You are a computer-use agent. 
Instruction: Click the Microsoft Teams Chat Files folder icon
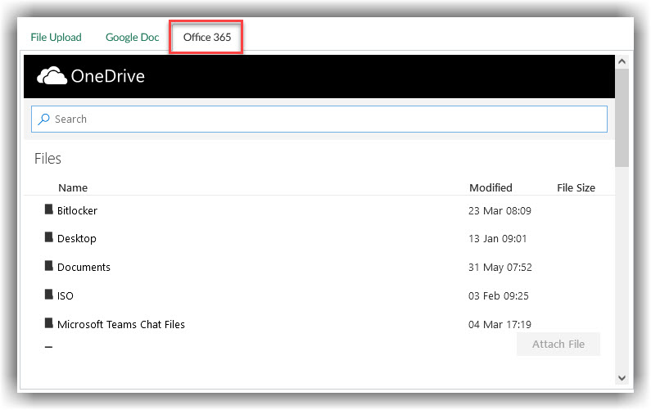[48, 324]
